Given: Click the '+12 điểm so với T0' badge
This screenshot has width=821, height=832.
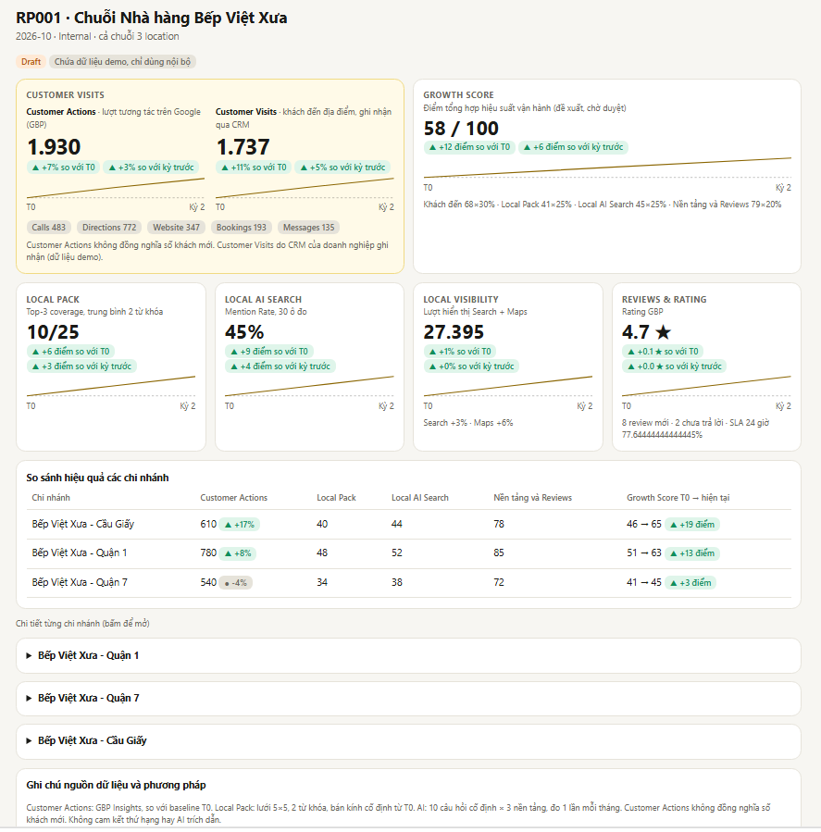Looking at the screenshot, I should pyautogui.click(x=469, y=147).
